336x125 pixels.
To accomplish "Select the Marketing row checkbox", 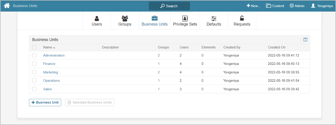I will (x=34, y=72).
